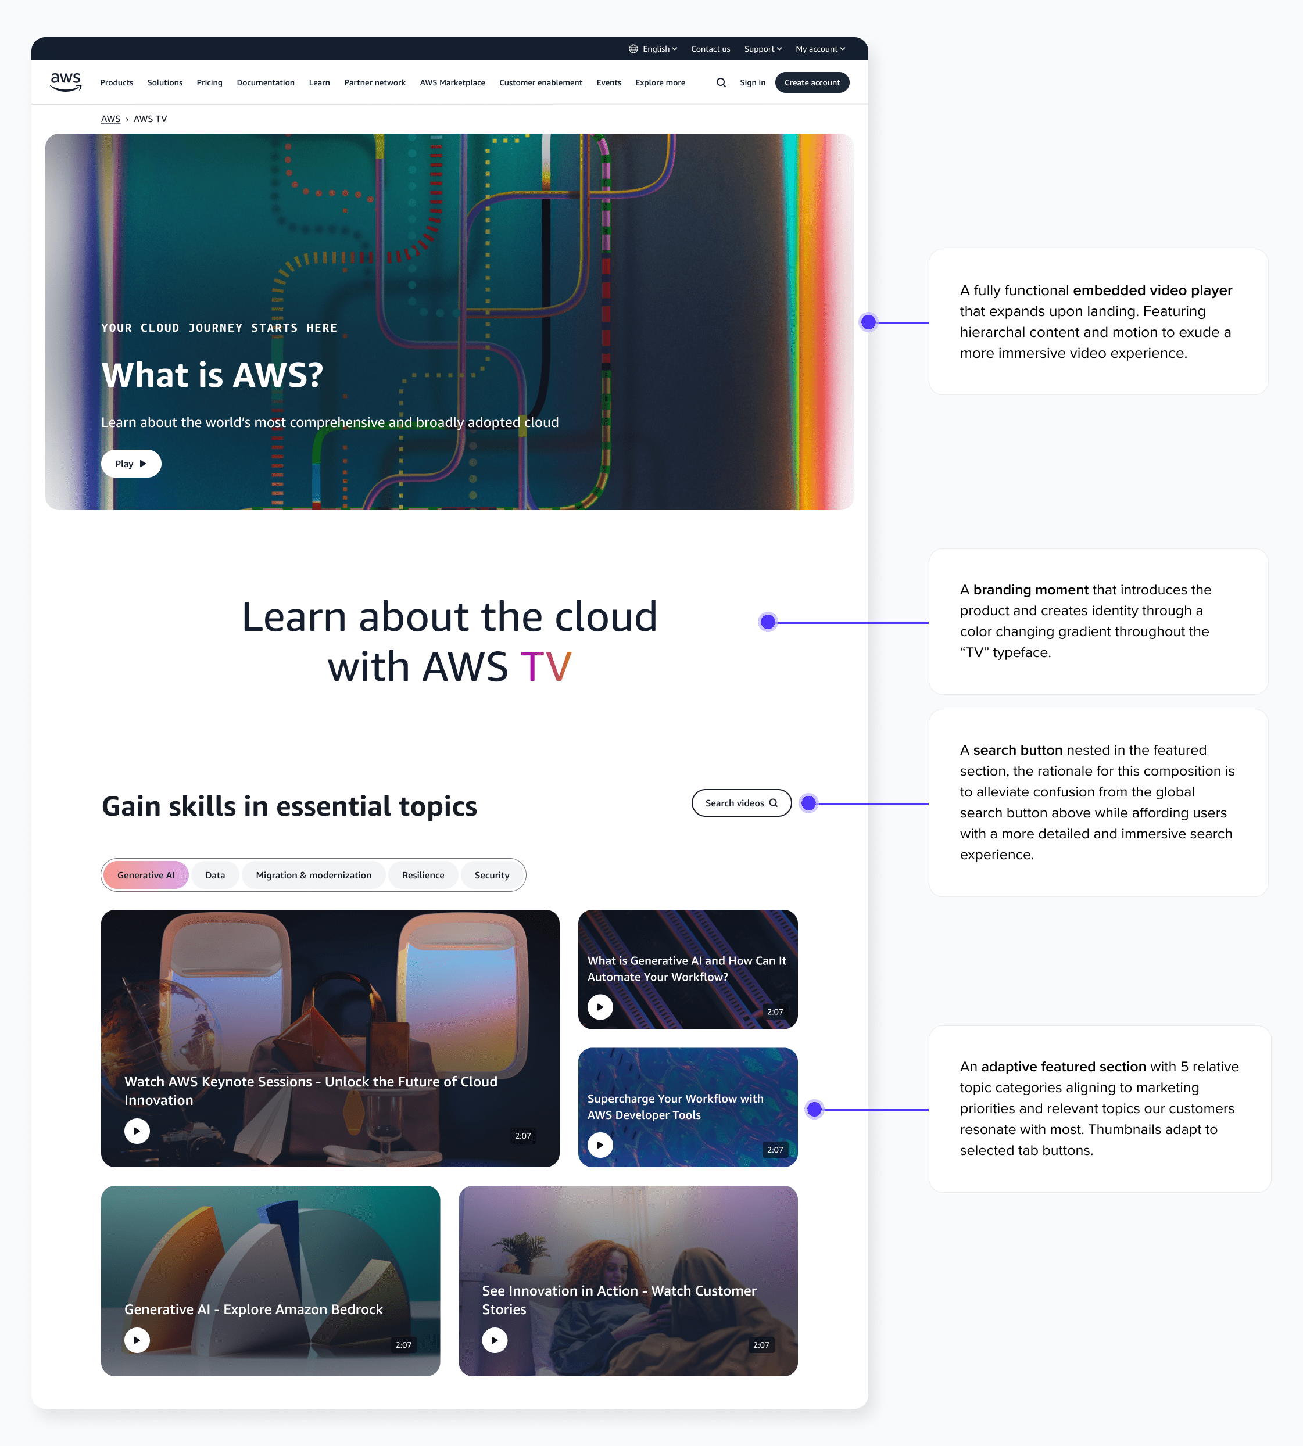
Task: Click 'Supercharge Your Workflow with AWS Developer Tools' title
Action: [675, 1107]
